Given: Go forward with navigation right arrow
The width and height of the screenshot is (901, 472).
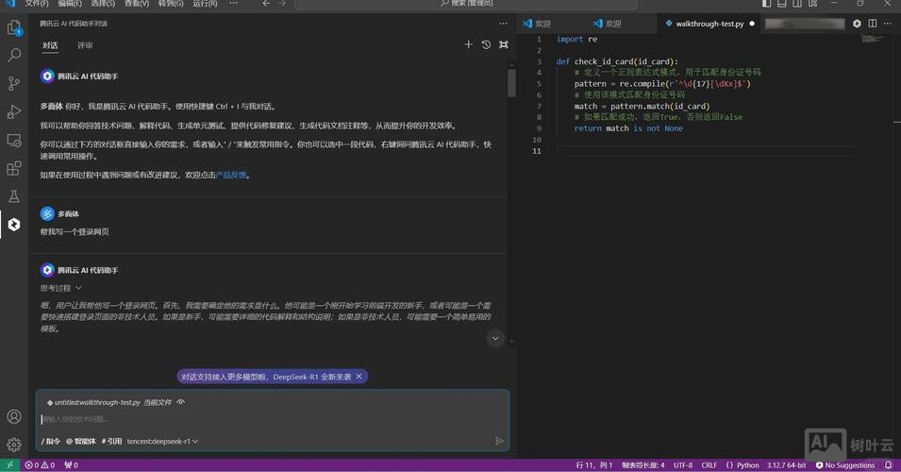Looking at the screenshot, I should [x=281, y=4].
